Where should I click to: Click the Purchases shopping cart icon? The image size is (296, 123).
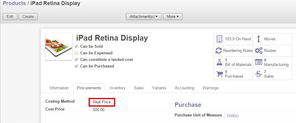tap(219, 74)
